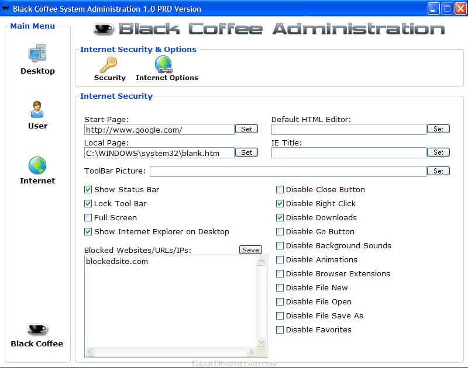Click the blocked list scroll right arrow

pos(252,352)
